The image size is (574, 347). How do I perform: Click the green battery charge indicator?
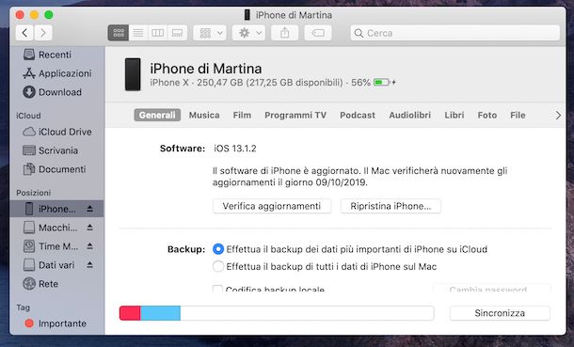click(381, 82)
